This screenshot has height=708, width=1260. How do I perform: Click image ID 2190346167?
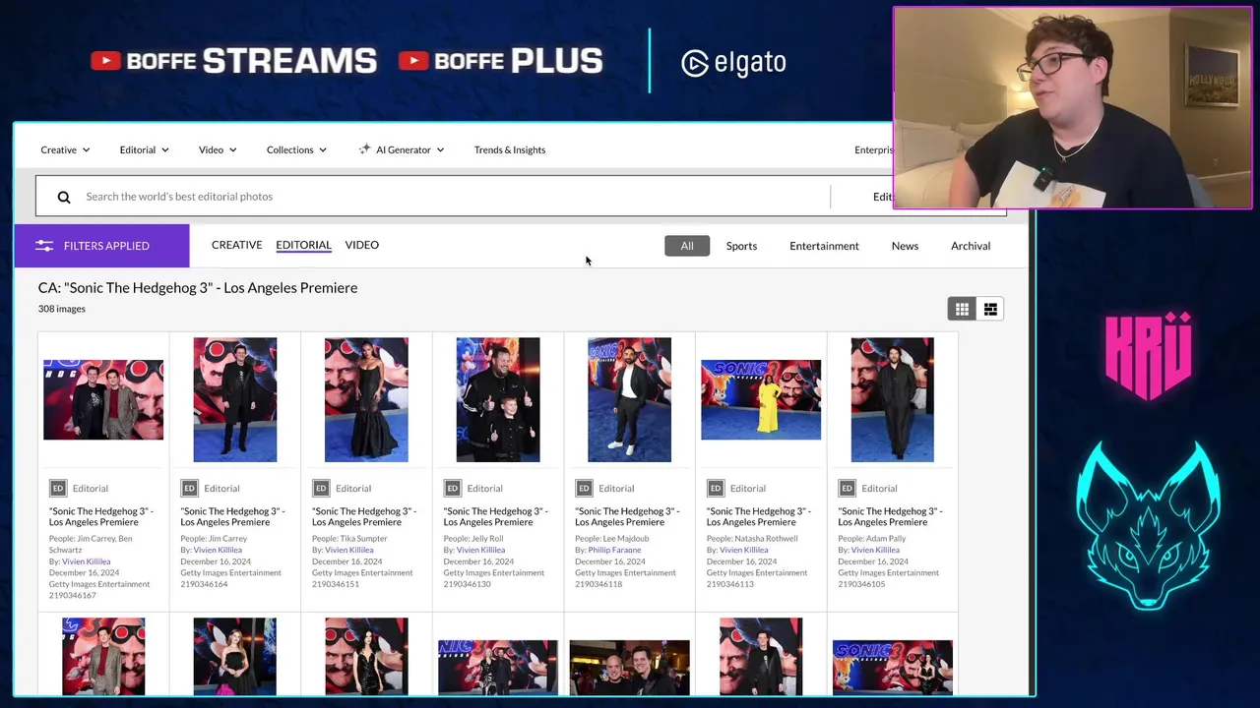[x=73, y=596]
